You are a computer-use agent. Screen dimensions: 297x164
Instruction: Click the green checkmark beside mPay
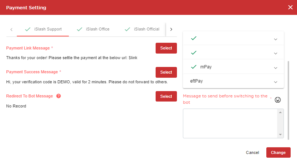pos(193,67)
